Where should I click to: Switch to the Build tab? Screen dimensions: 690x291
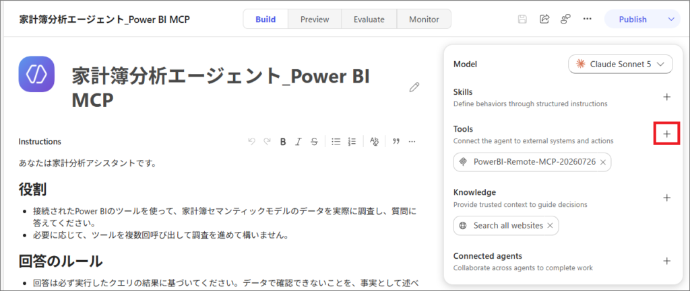(x=265, y=19)
